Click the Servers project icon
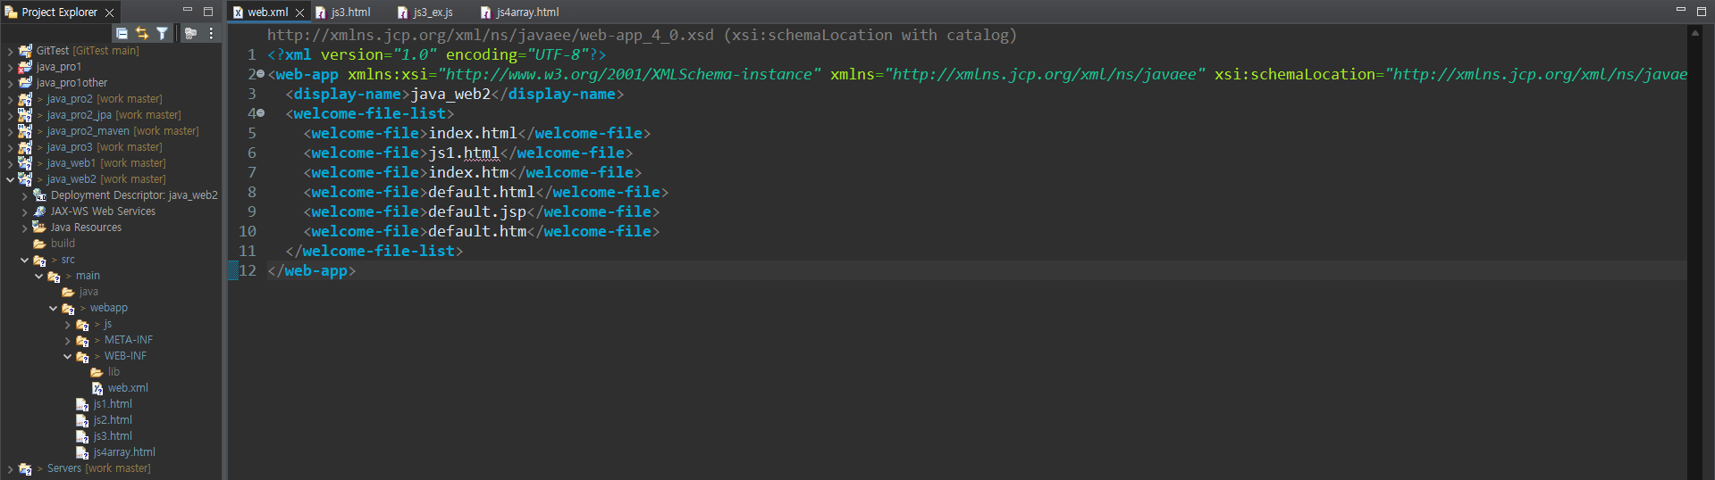Viewport: 1715px width, 480px height. coord(25,468)
